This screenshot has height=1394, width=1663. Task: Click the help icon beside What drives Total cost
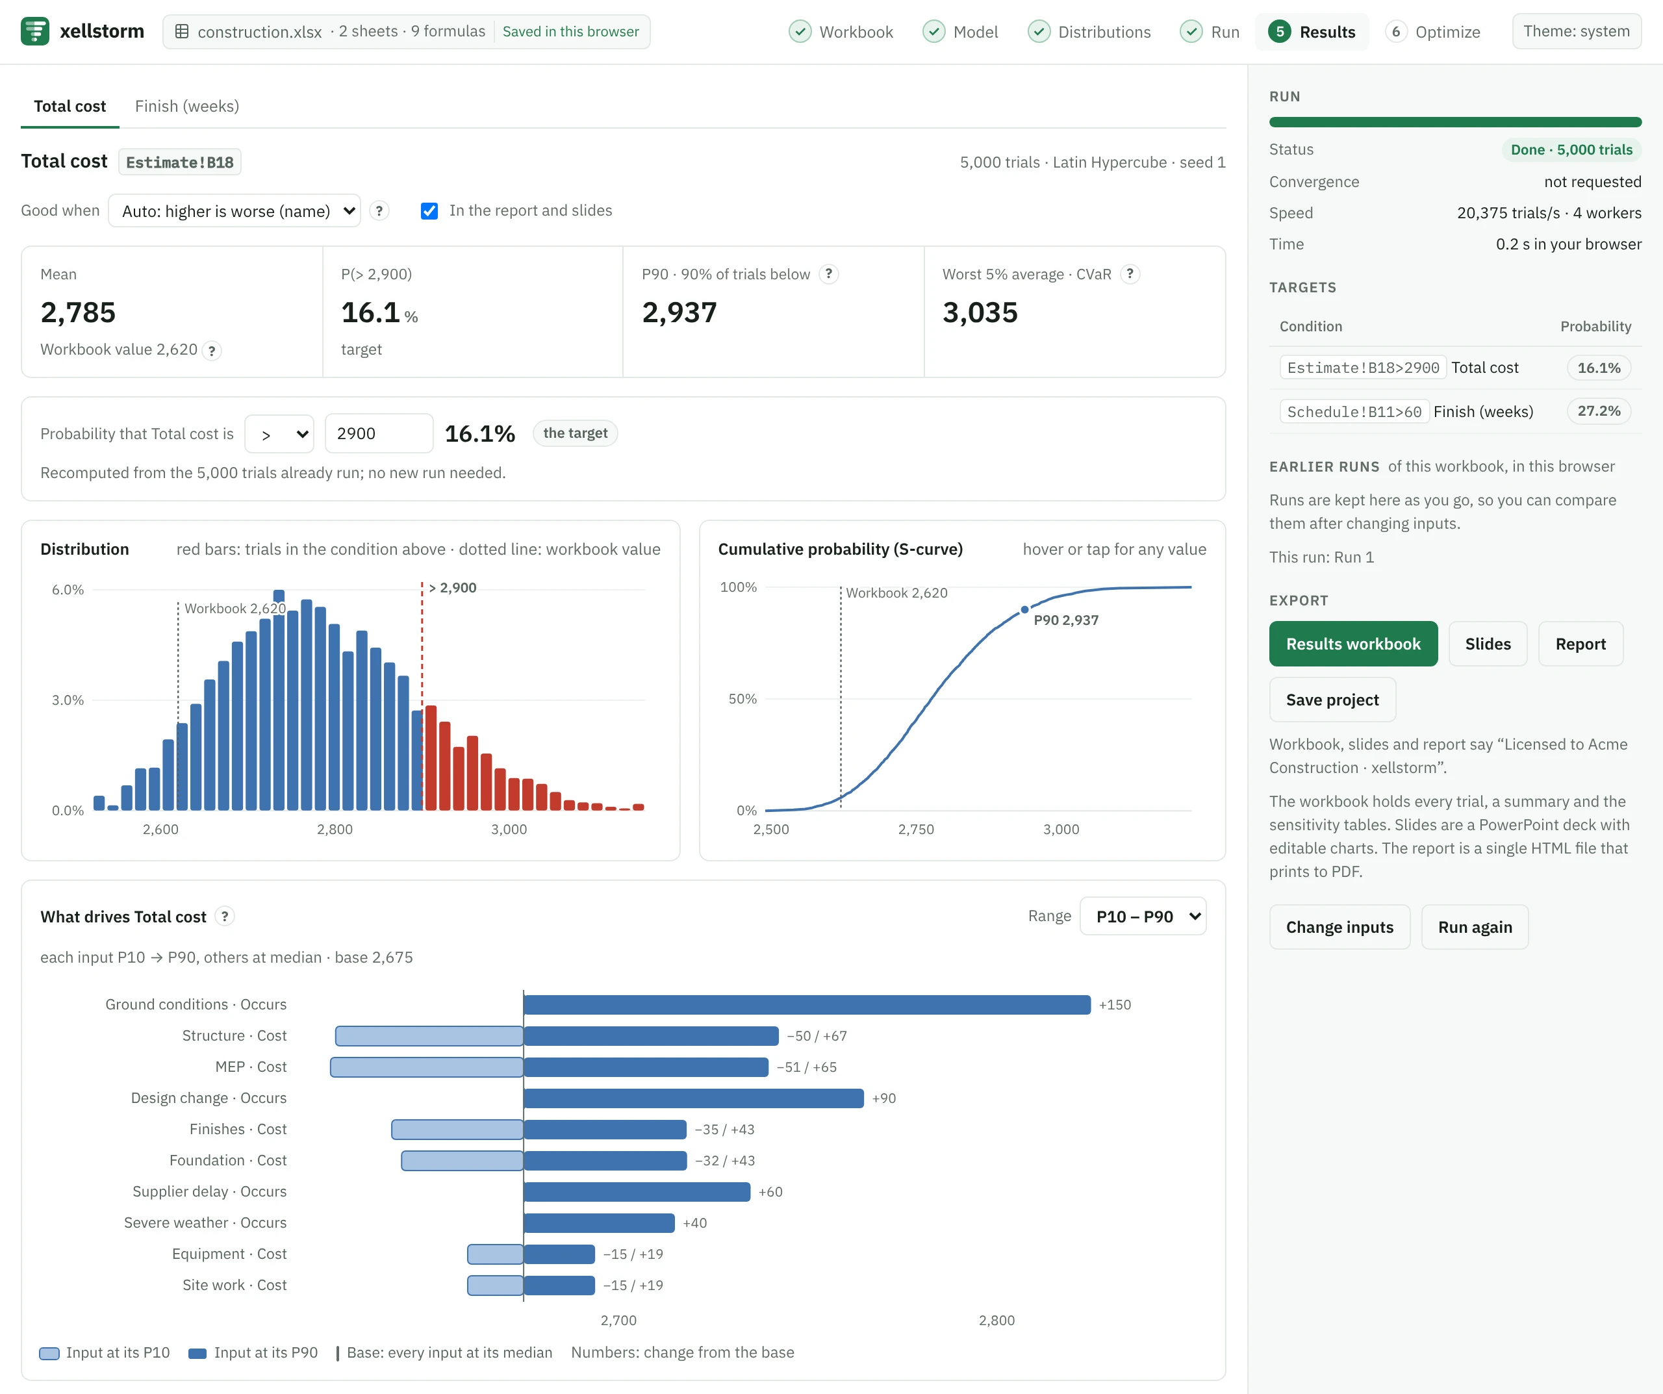point(225,917)
